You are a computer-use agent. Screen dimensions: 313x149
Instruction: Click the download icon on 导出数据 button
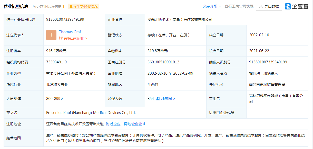(261, 6)
